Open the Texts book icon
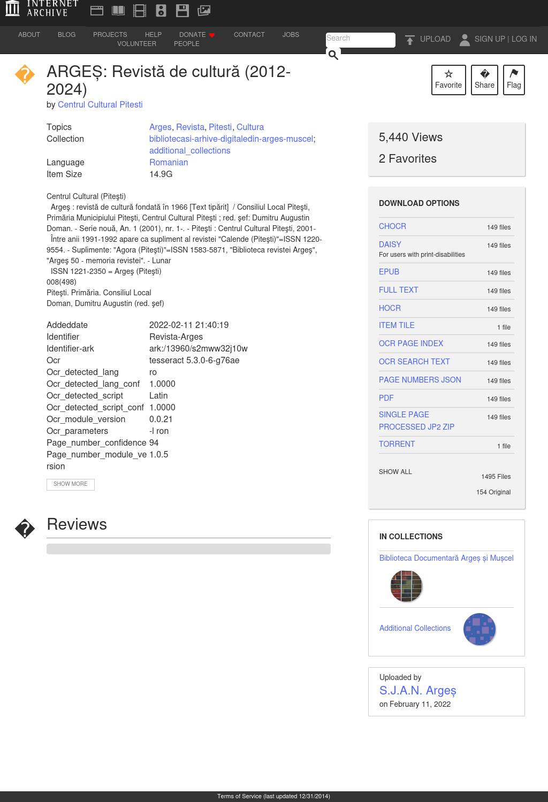Viewport: 548px width, 802px height. tap(118, 10)
